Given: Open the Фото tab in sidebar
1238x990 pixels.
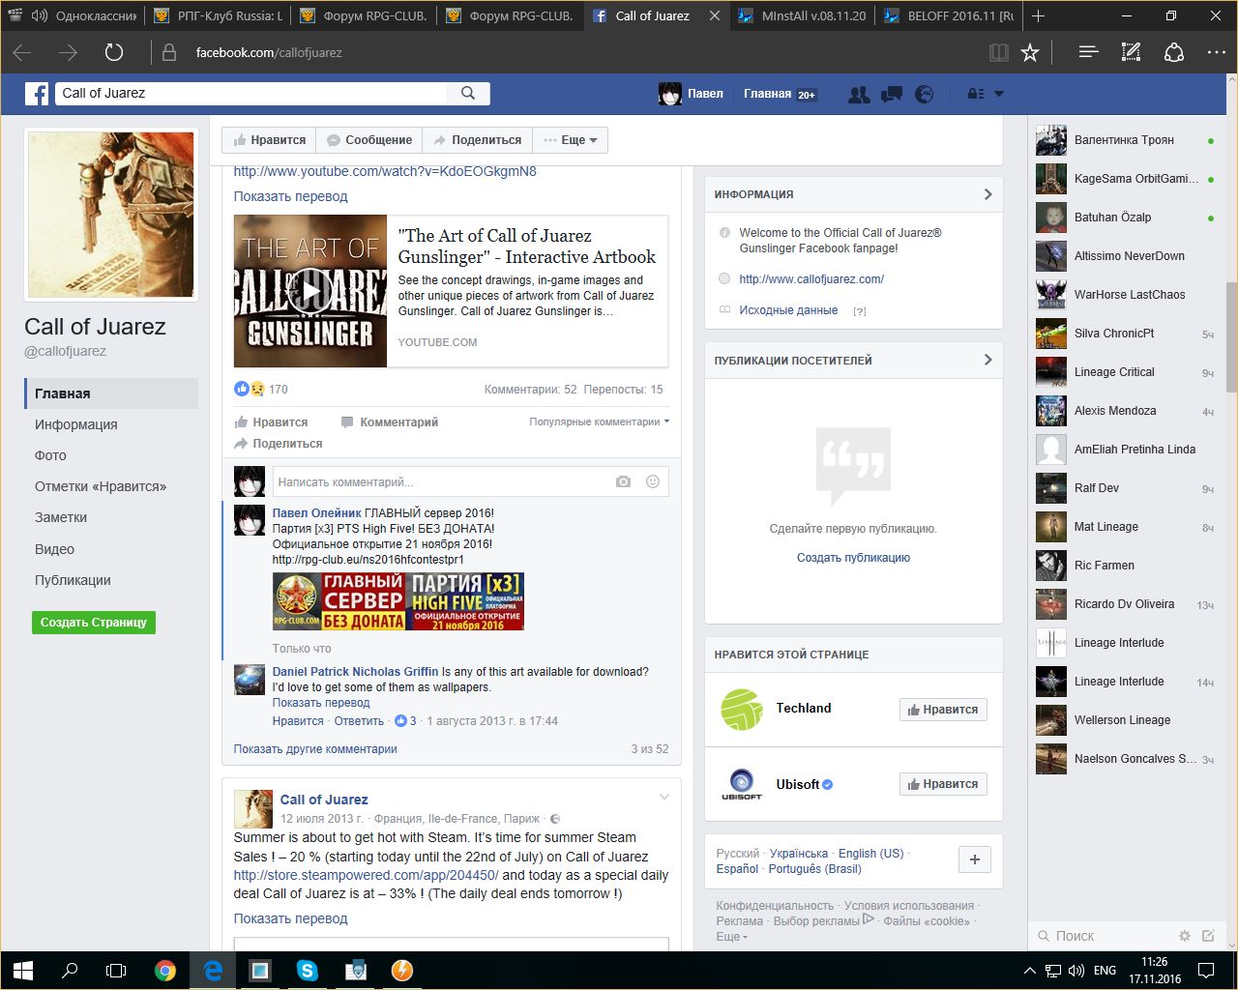Looking at the screenshot, I should coord(50,455).
